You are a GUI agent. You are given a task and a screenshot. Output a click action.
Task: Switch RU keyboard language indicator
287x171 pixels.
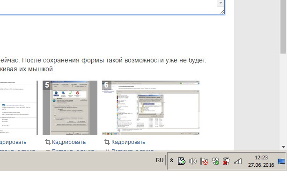160,160
